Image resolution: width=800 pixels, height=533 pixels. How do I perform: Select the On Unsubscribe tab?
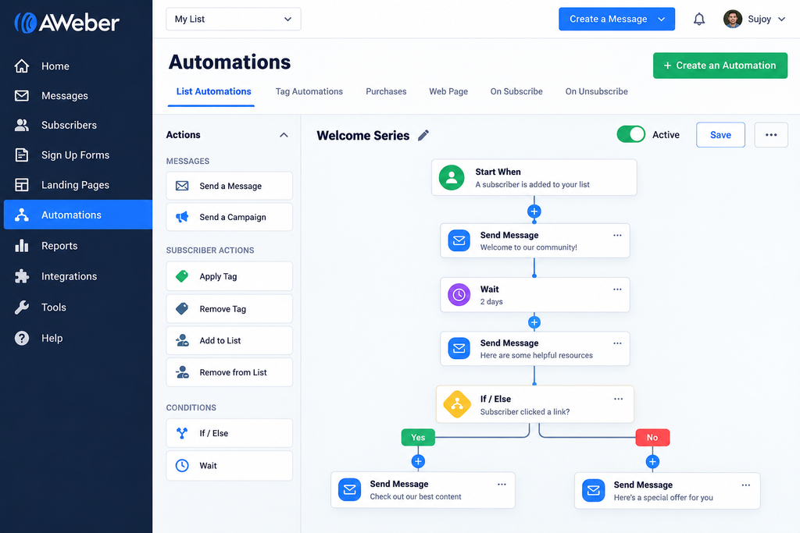tap(596, 92)
